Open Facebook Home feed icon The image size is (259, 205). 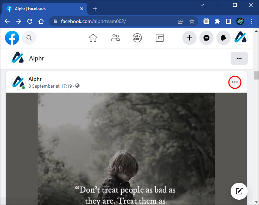point(93,38)
